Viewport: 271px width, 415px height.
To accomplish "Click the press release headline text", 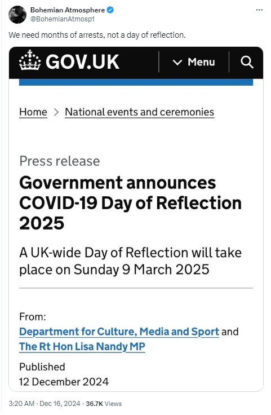I will pyautogui.click(x=130, y=203).
